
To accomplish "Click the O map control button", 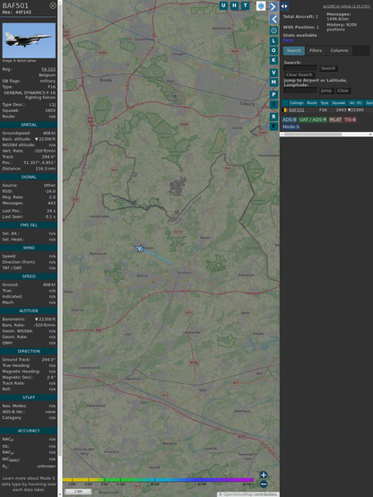I will (273, 50).
